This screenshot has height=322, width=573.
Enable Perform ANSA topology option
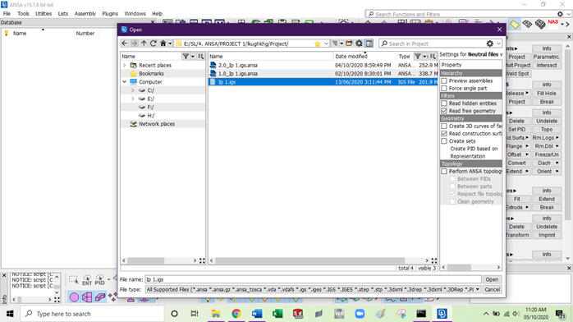444,172
